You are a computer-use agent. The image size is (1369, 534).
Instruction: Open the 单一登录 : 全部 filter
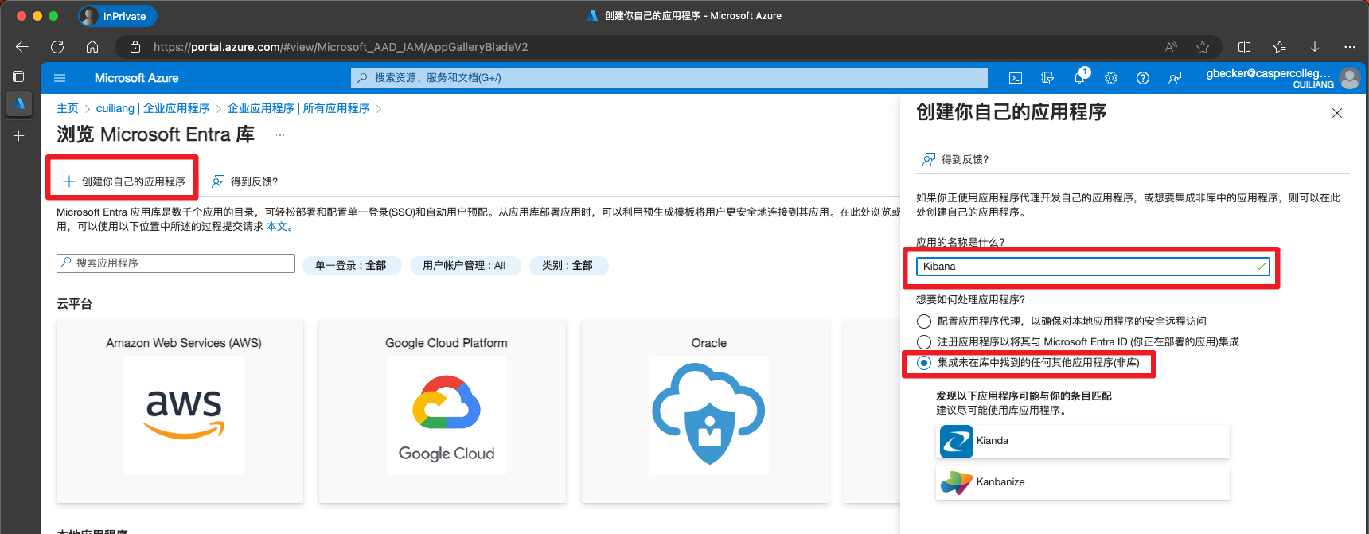pyautogui.click(x=352, y=266)
